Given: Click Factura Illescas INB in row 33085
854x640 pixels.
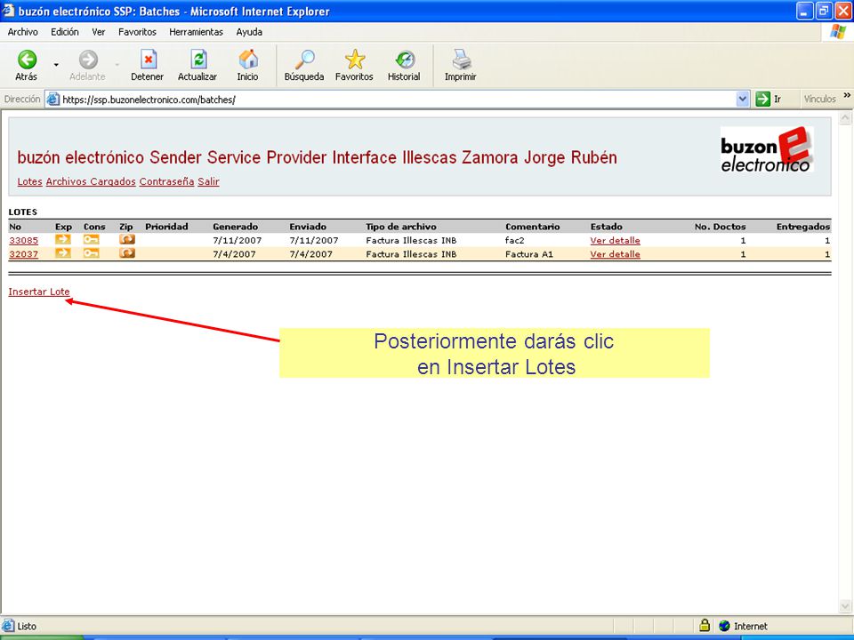Looking at the screenshot, I should [x=411, y=241].
